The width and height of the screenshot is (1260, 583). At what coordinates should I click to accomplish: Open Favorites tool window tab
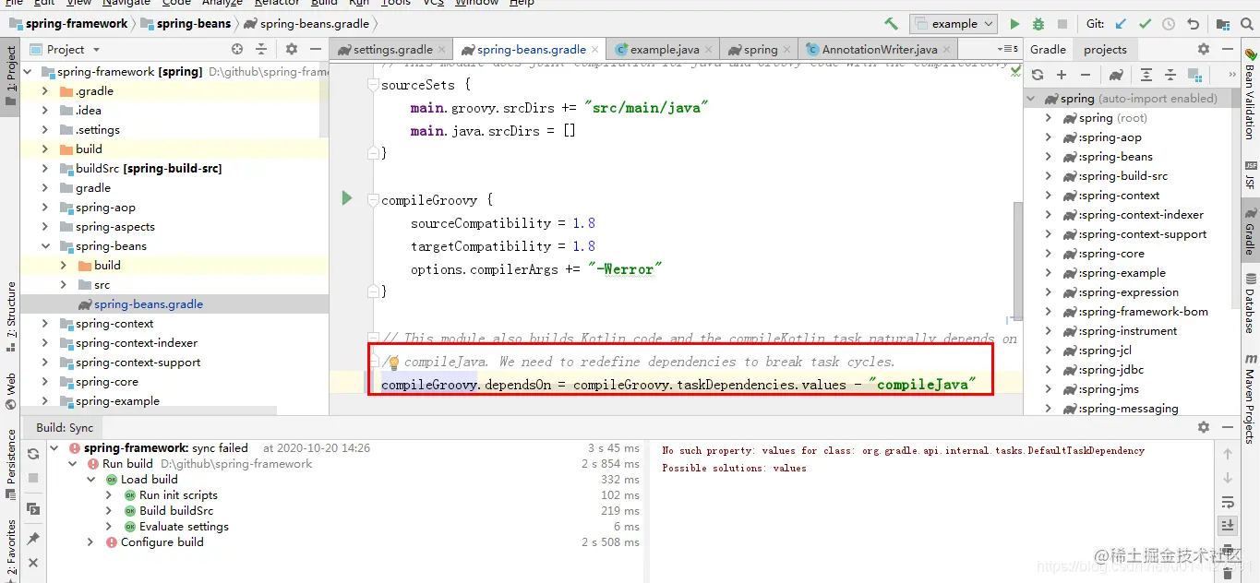[x=11, y=550]
